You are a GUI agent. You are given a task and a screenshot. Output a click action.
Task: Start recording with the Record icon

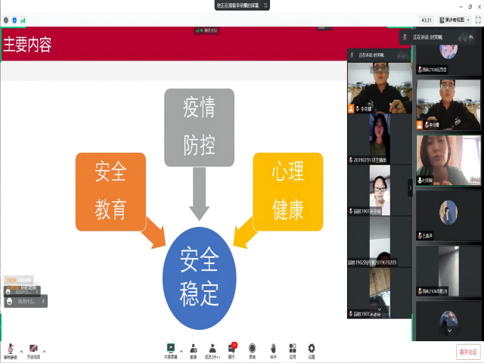coord(252,349)
